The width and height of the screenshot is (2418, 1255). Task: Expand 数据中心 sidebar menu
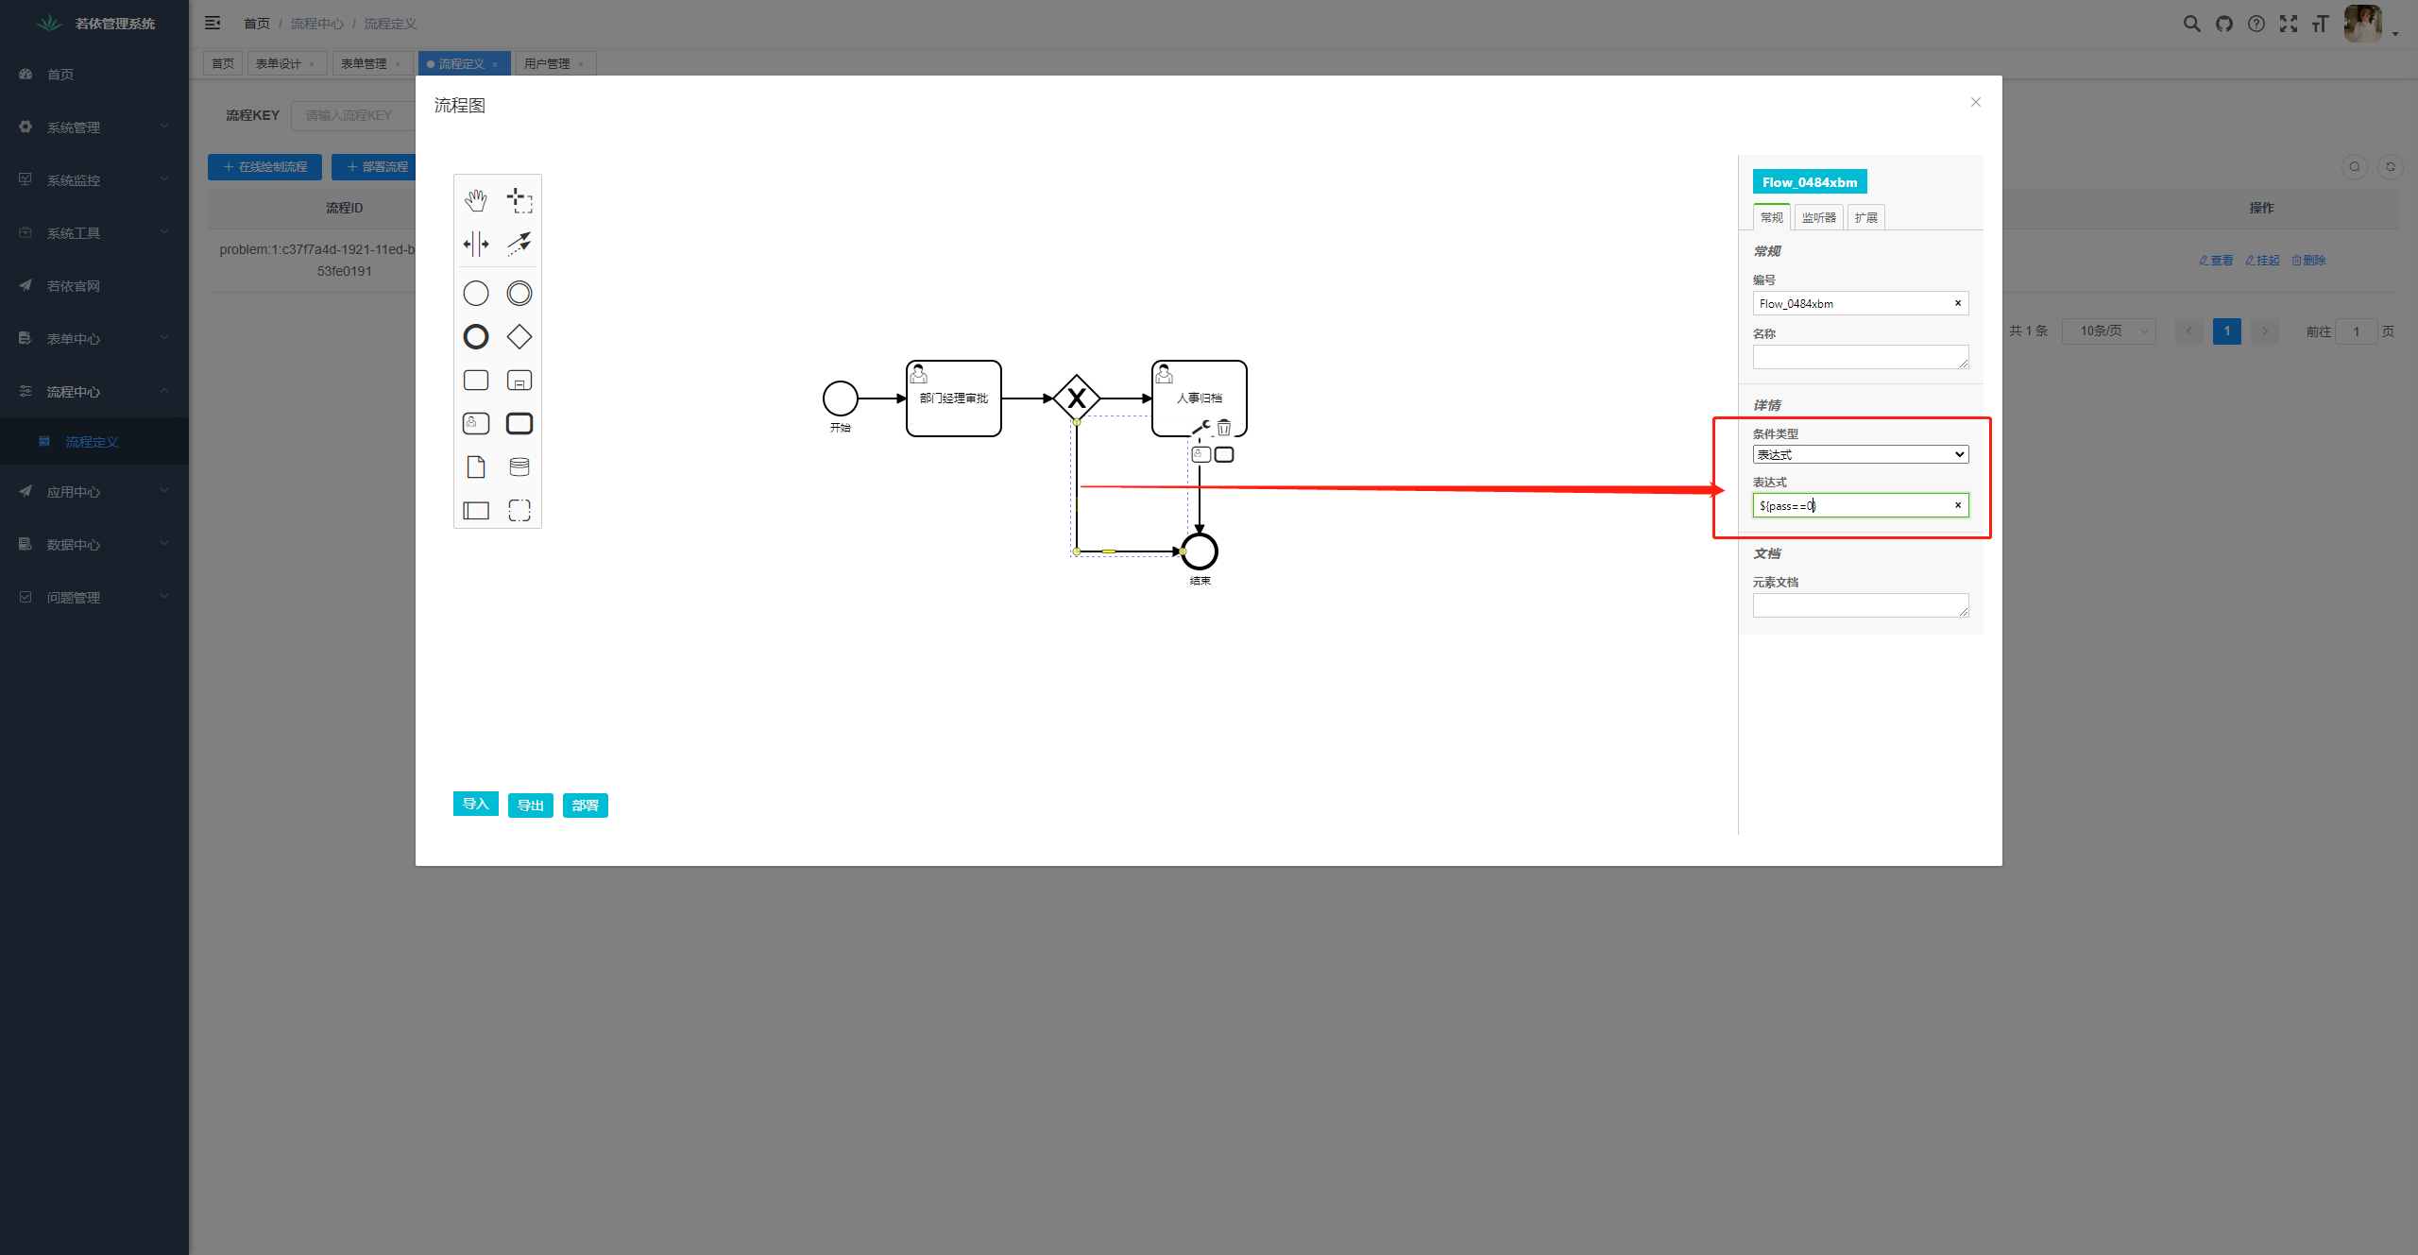pyautogui.click(x=94, y=544)
